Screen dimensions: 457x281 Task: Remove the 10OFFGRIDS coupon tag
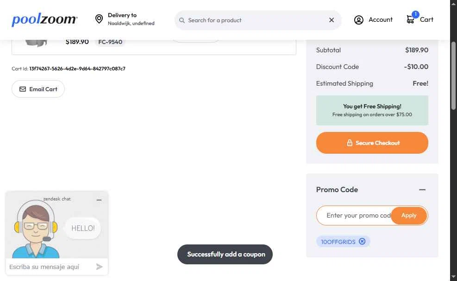[362, 241]
